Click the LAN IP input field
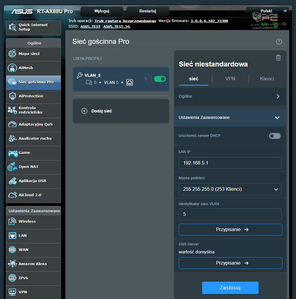 [230, 163]
